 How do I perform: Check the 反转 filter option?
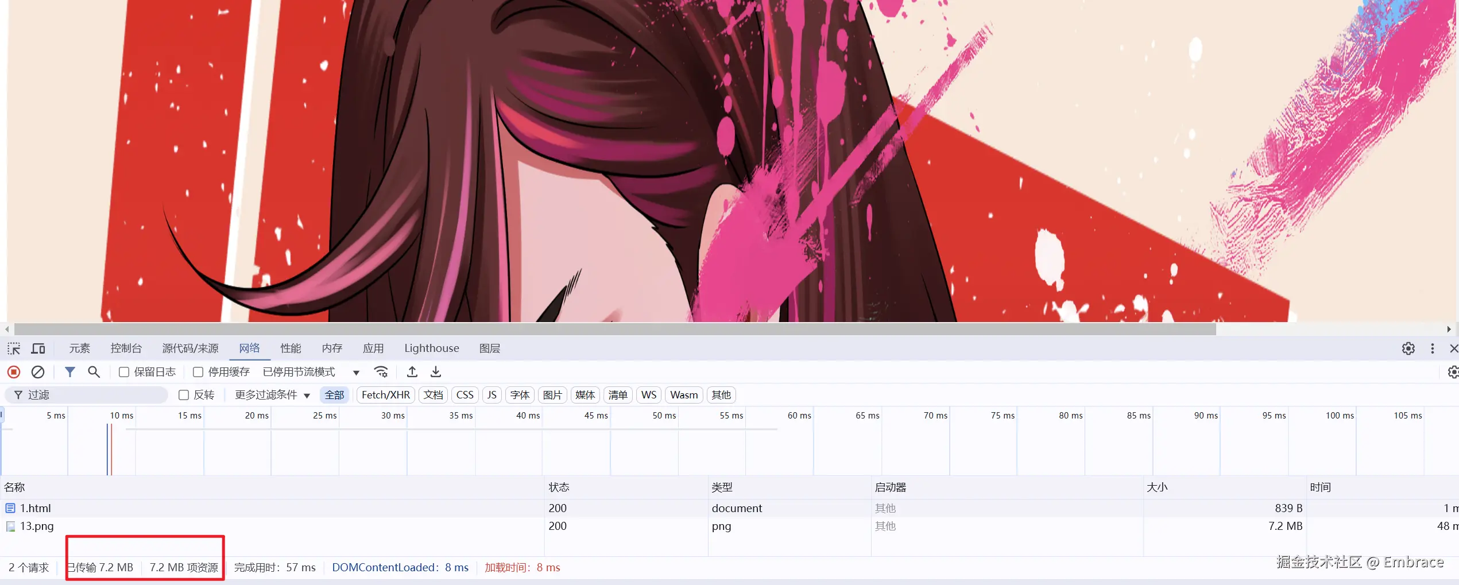click(183, 394)
